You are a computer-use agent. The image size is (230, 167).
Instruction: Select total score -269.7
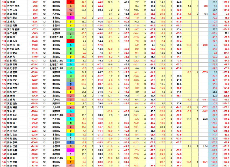coord(34,150)
